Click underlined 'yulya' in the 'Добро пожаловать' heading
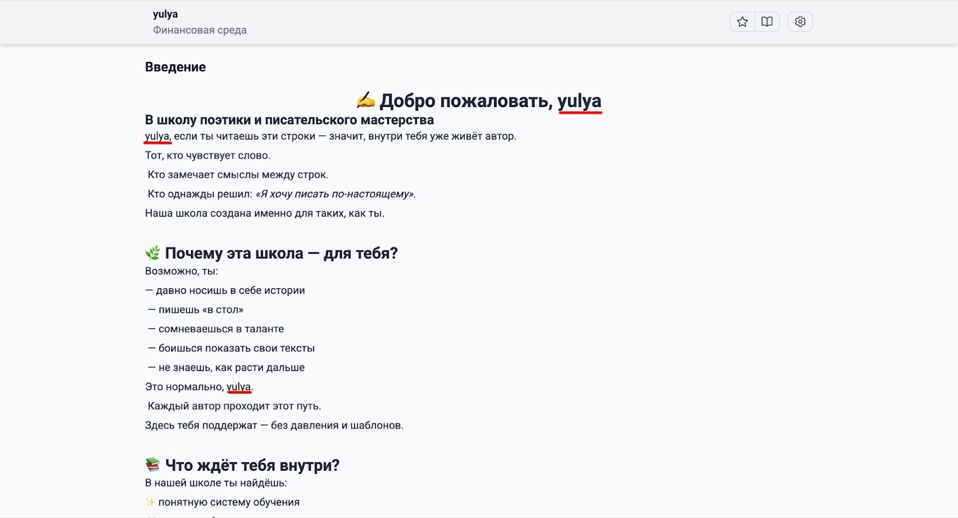958x518 pixels. [x=579, y=100]
